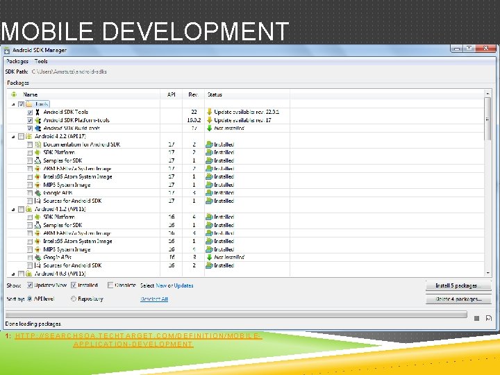Click the Android 4.2.2 (API 17) folder icon
This screenshot has width=500, height=375.
coord(29,136)
